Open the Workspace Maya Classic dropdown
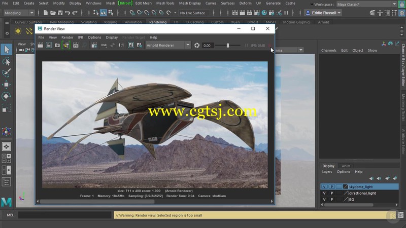 [366, 4]
